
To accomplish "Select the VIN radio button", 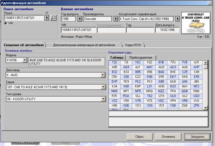I will coord(6,23).
